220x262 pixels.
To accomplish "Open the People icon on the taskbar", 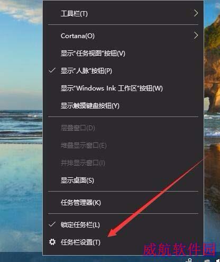I will [x=189, y=260].
